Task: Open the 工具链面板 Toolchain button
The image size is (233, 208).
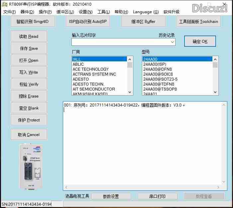Action: pos(198,22)
